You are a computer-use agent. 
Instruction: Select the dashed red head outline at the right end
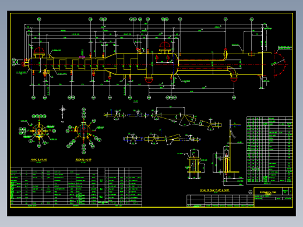coord(280,64)
